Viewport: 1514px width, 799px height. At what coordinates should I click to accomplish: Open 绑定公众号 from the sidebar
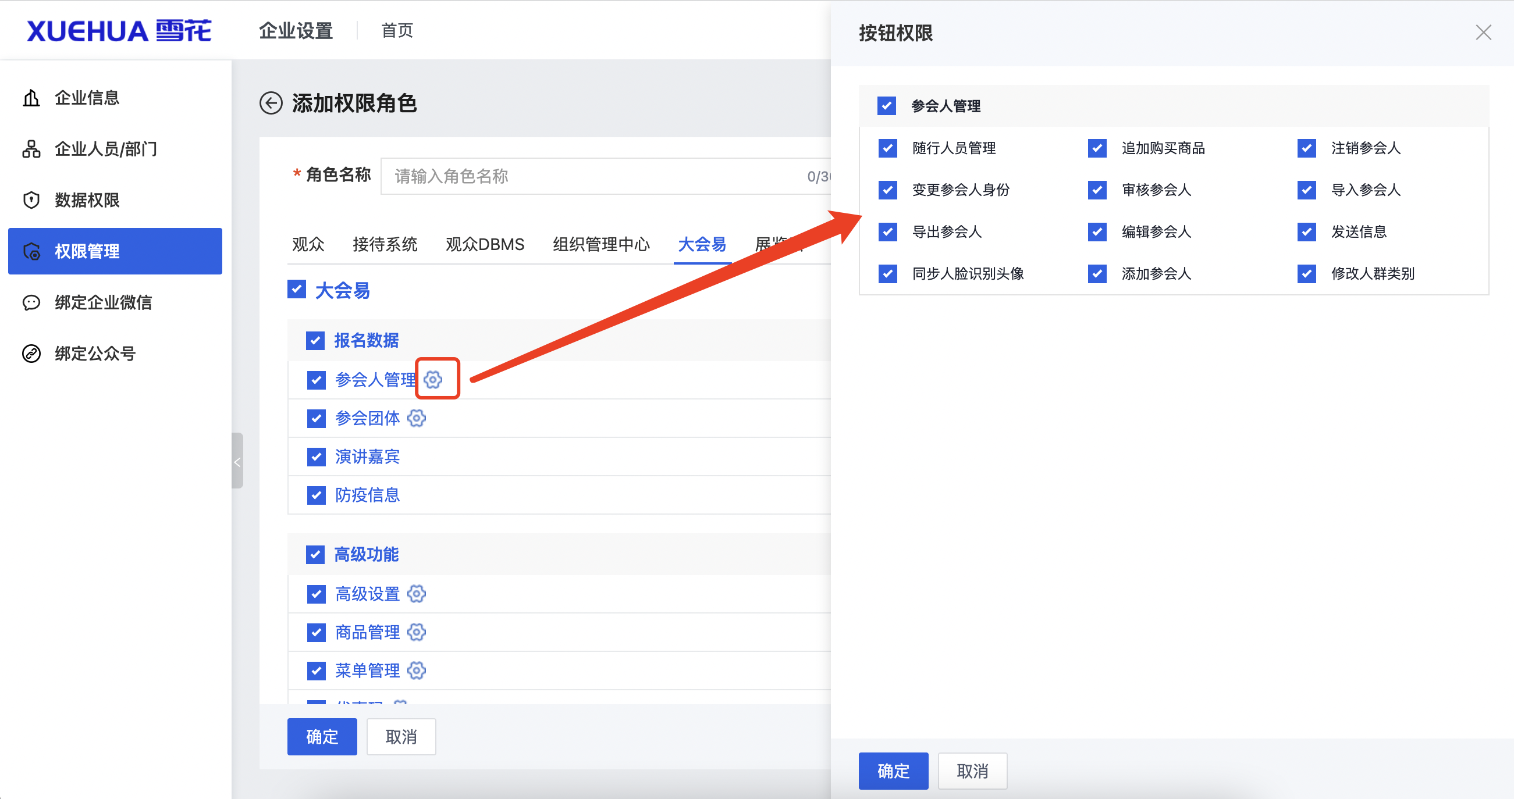click(x=94, y=353)
